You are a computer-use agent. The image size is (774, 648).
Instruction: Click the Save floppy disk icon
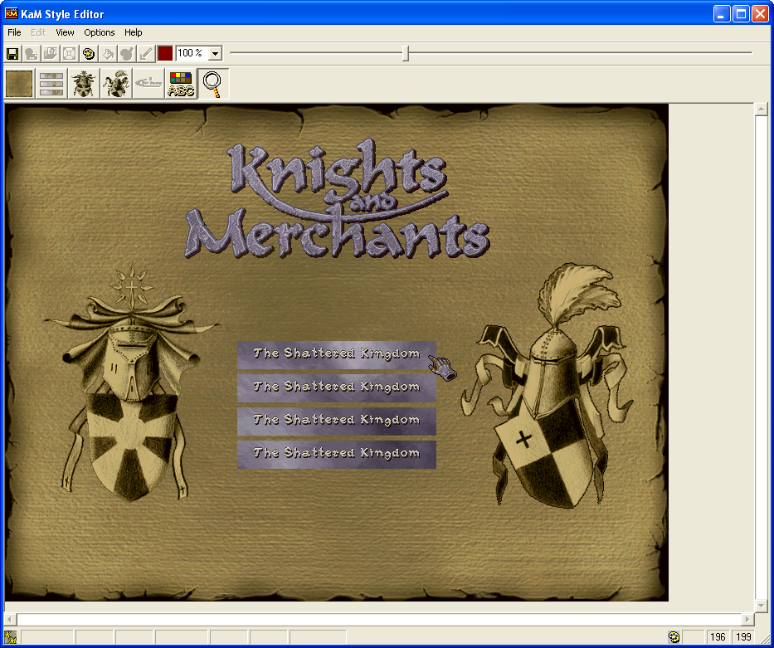[x=12, y=53]
